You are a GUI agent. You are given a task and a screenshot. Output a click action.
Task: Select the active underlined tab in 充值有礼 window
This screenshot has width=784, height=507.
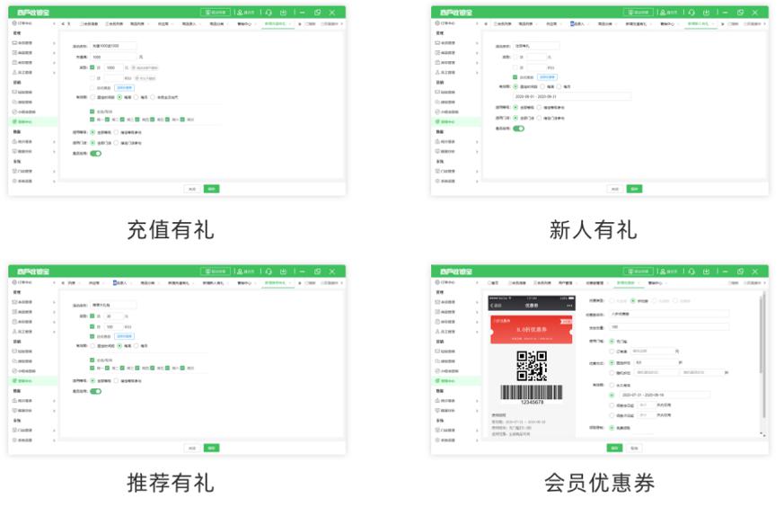pyautogui.click(x=276, y=24)
